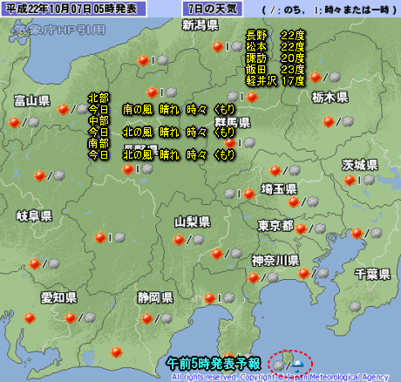Select weather icon below-right of 神奈川県 label

(313, 273)
